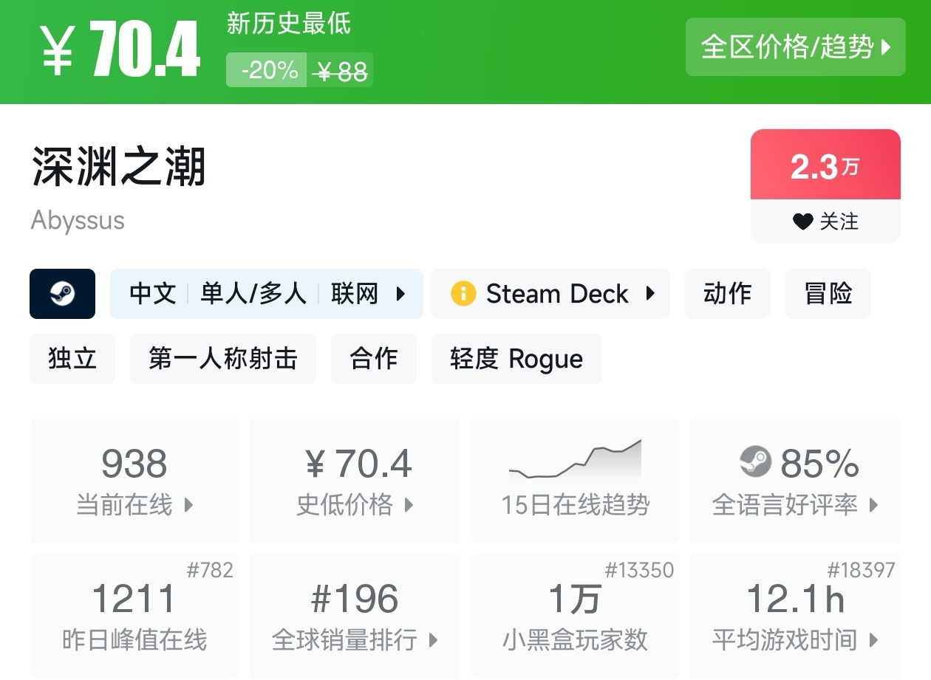
Task: Select the 冒险 genre tag
Action: click(x=828, y=294)
